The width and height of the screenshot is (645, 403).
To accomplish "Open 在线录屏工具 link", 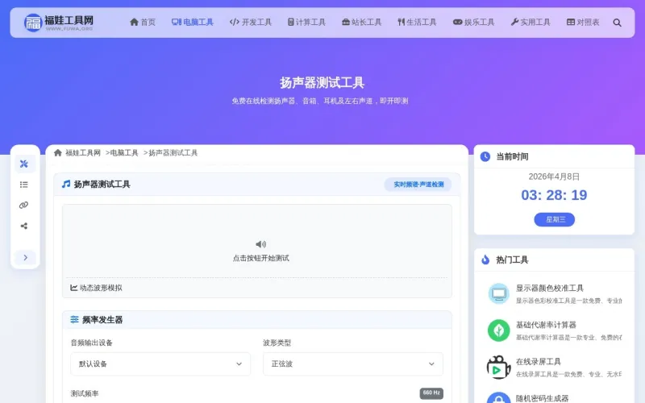I will pyautogui.click(x=539, y=361).
